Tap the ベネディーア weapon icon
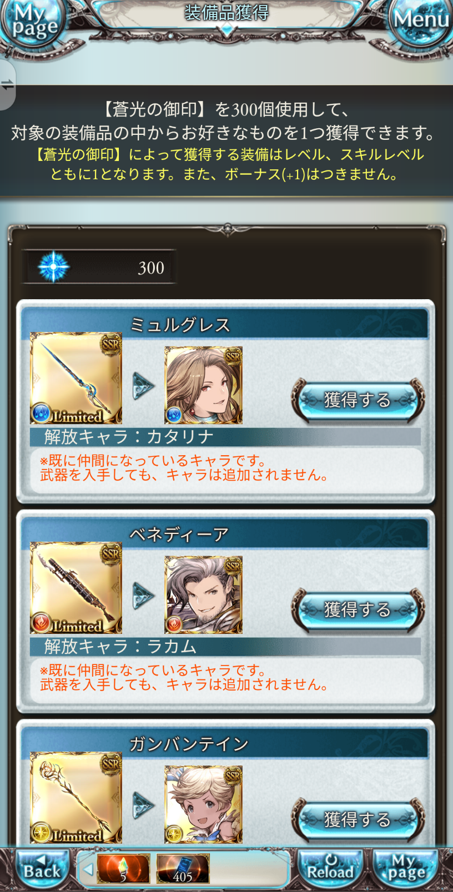Screen dimensions: 453x892 [75, 588]
